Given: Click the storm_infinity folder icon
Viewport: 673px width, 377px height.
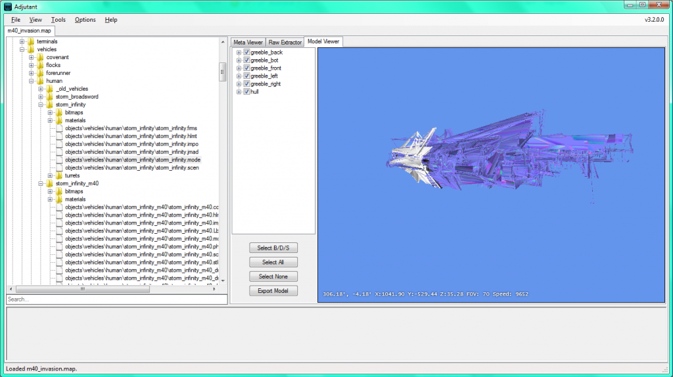Looking at the screenshot, I should click(x=50, y=104).
